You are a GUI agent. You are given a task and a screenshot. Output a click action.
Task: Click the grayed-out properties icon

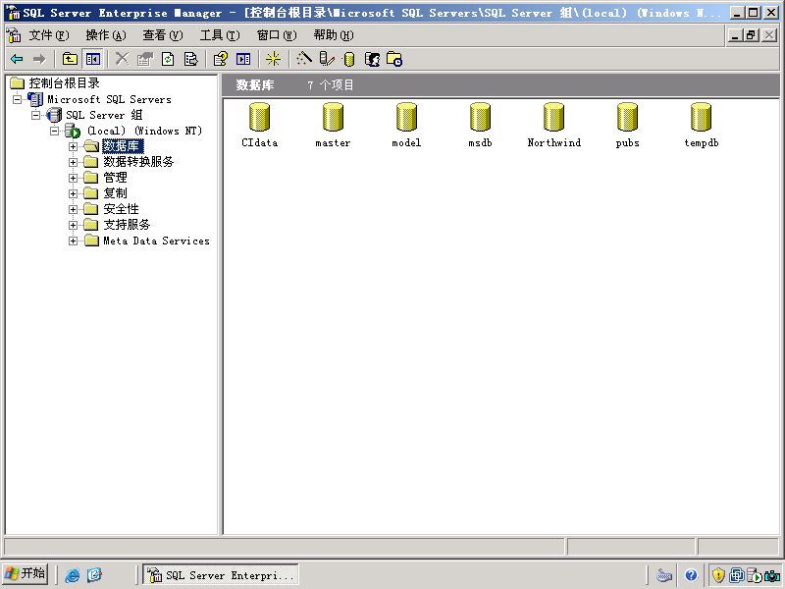coord(144,59)
